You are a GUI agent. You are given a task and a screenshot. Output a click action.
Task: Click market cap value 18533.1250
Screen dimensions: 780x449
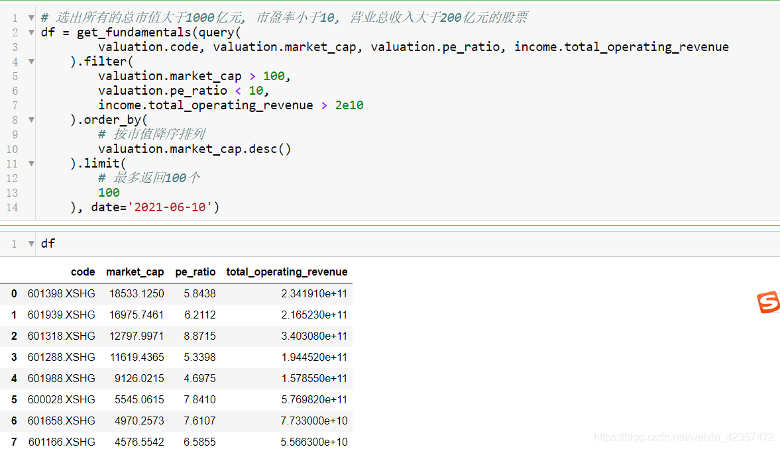point(137,294)
